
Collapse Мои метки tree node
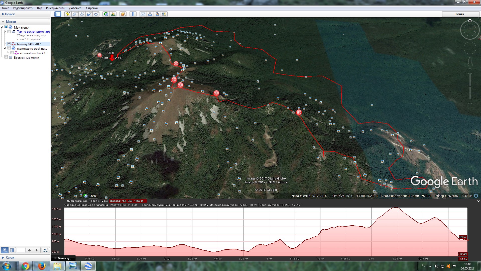pos(2,27)
